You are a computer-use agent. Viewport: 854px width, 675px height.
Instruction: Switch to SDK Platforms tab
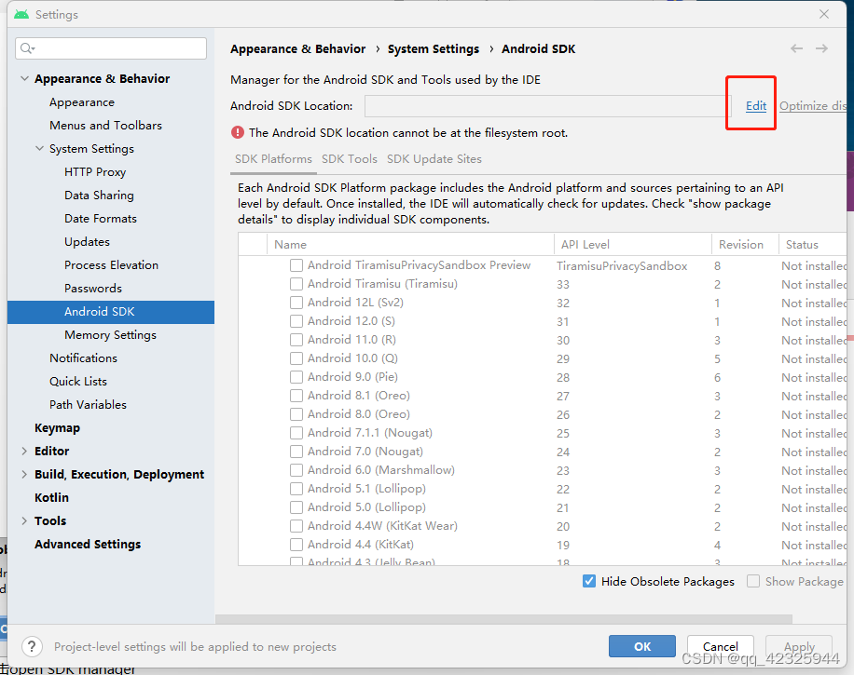pyautogui.click(x=273, y=159)
